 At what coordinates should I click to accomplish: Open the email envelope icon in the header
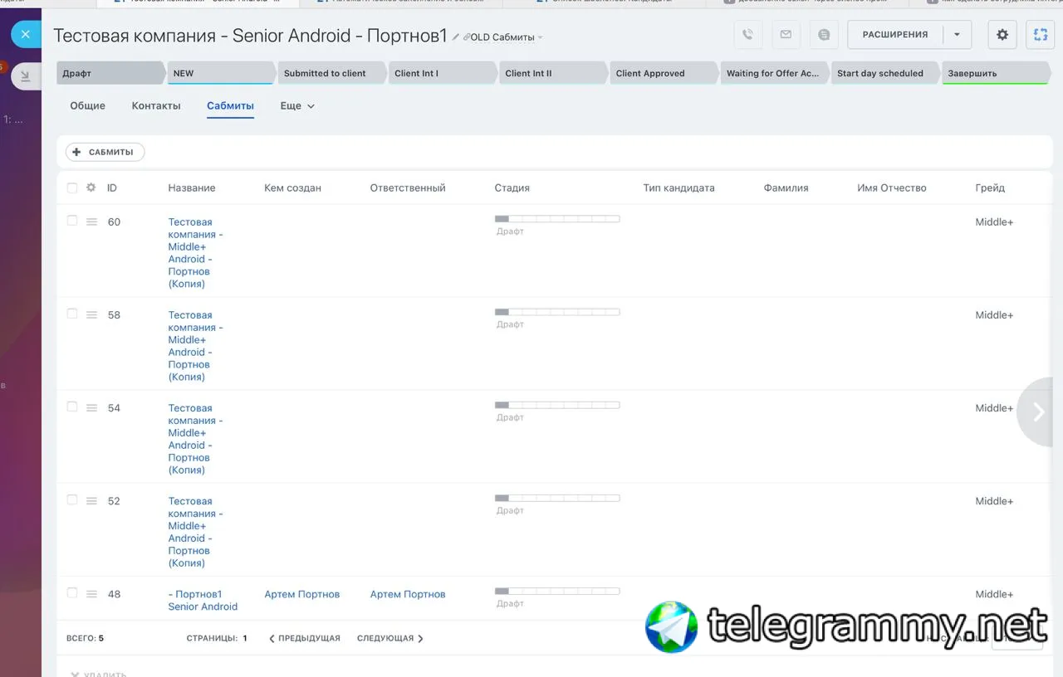(x=786, y=35)
